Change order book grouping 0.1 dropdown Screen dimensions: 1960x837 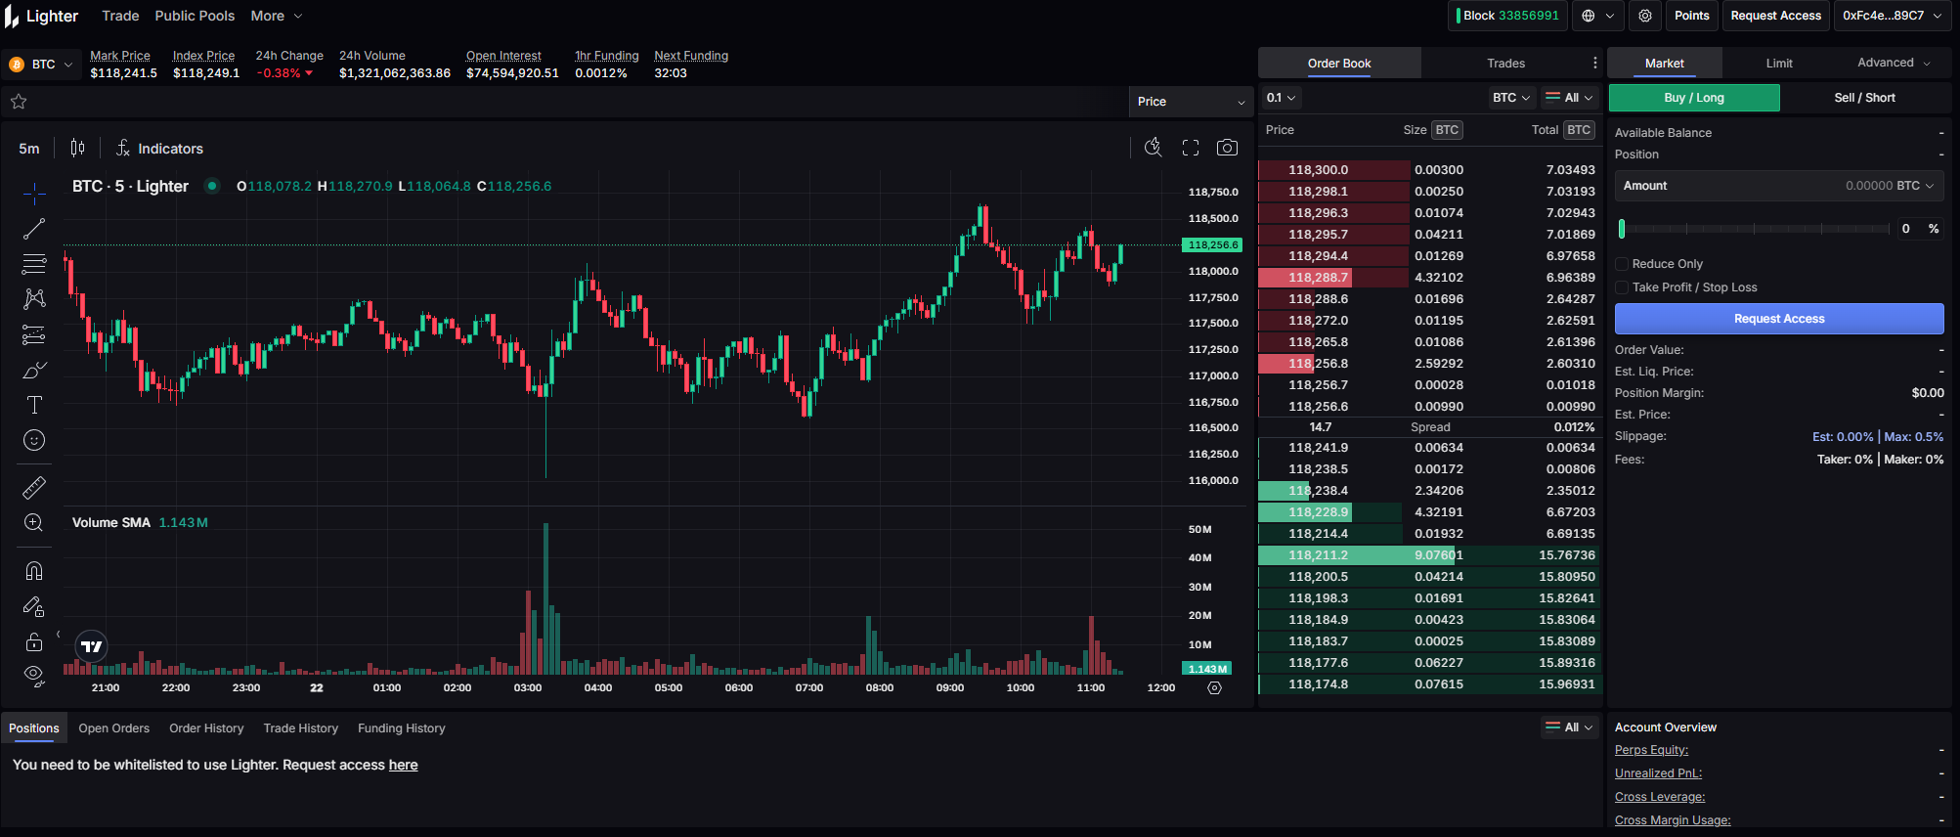[x=1281, y=98]
